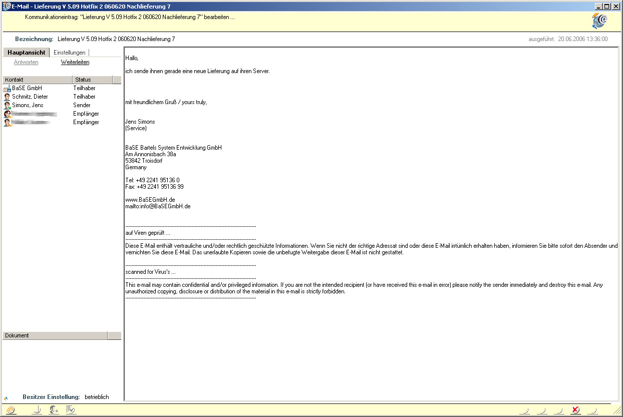Click the Bezeichnung field with the subject text
This screenshot has height=417, width=623.
(x=116, y=39)
